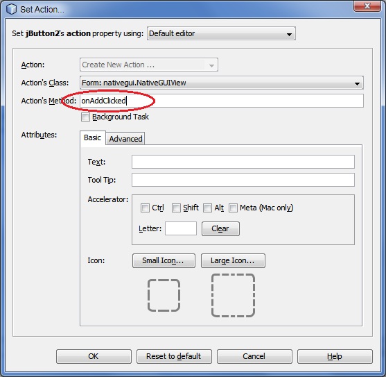Image resolution: width=386 pixels, height=377 pixels.
Task: Open the Create New Action dropdown
Action: [149, 65]
